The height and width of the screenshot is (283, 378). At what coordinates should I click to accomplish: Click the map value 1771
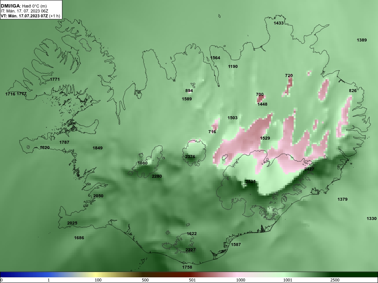(x=55, y=79)
